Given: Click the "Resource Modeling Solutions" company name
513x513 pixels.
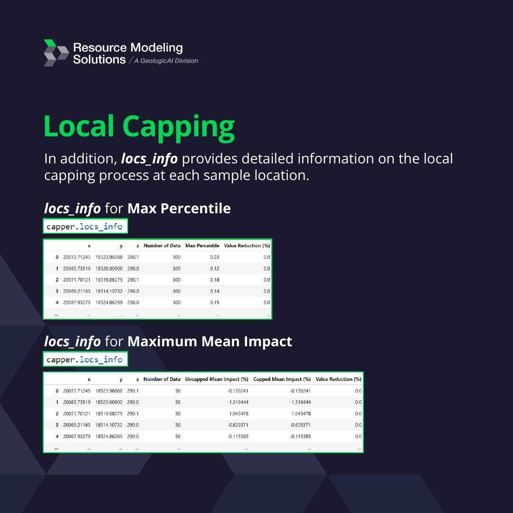Looking at the screenshot, I should 128,53.
